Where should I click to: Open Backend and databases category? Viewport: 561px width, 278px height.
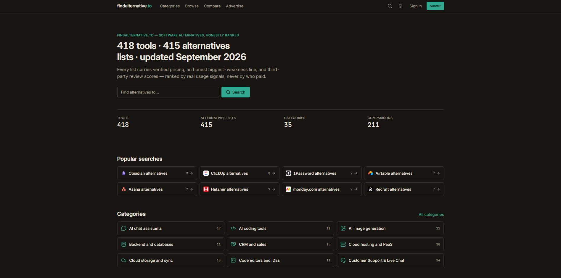pos(171,244)
